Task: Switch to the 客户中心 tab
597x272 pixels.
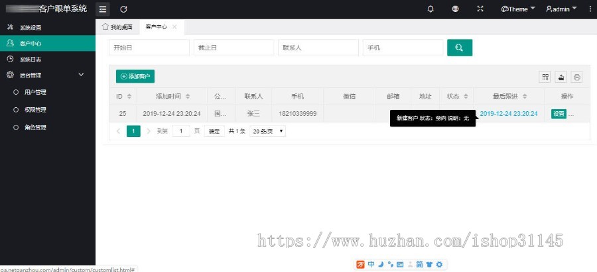Action: (x=156, y=27)
